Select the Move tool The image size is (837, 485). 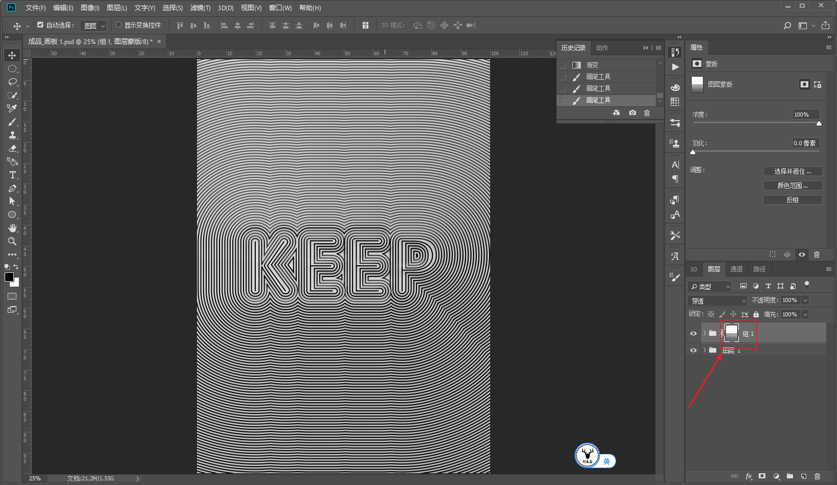tap(12, 55)
